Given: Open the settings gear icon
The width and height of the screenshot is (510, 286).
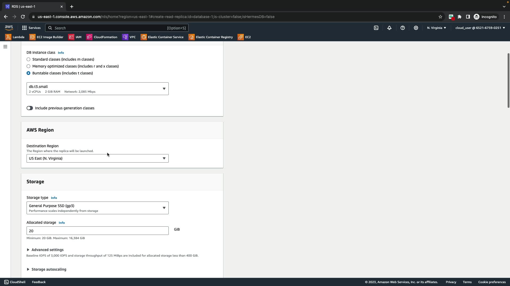Looking at the screenshot, I should [x=416, y=28].
